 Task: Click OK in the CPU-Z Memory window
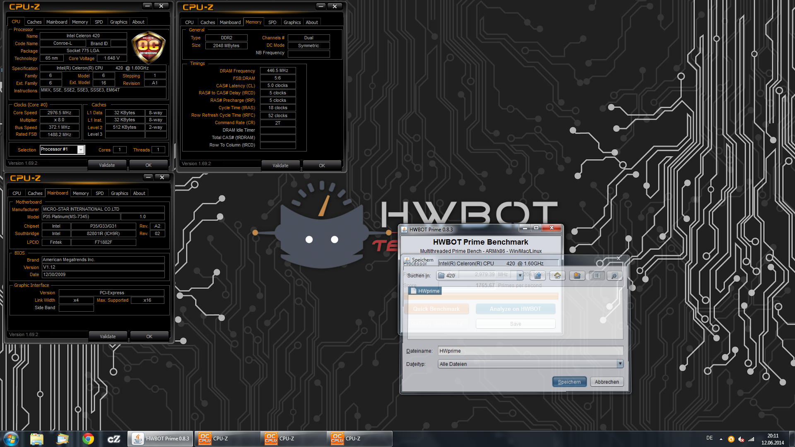coord(322,166)
